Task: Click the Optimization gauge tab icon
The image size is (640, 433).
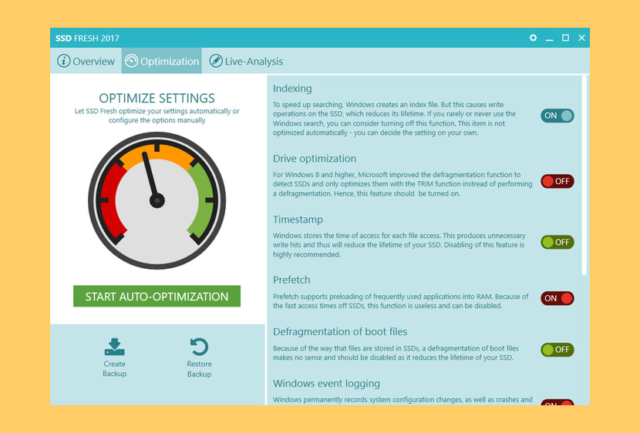Action: [131, 61]
